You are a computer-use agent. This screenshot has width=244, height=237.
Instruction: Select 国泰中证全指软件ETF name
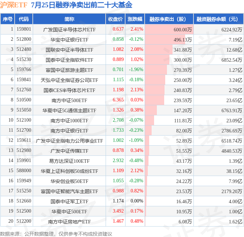click(x=69, y=60)
